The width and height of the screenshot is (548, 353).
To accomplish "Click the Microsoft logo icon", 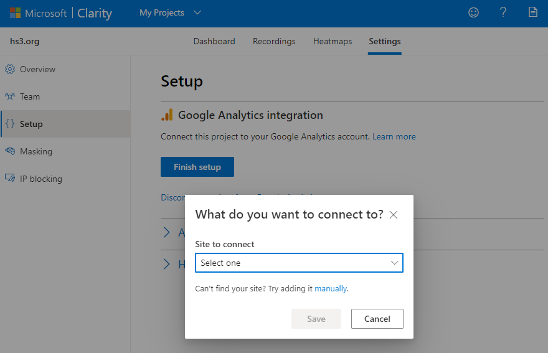I will 15,13.
